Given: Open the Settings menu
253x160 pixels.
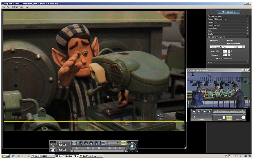Looking at the screenshot, I should (x=15, y=7).
